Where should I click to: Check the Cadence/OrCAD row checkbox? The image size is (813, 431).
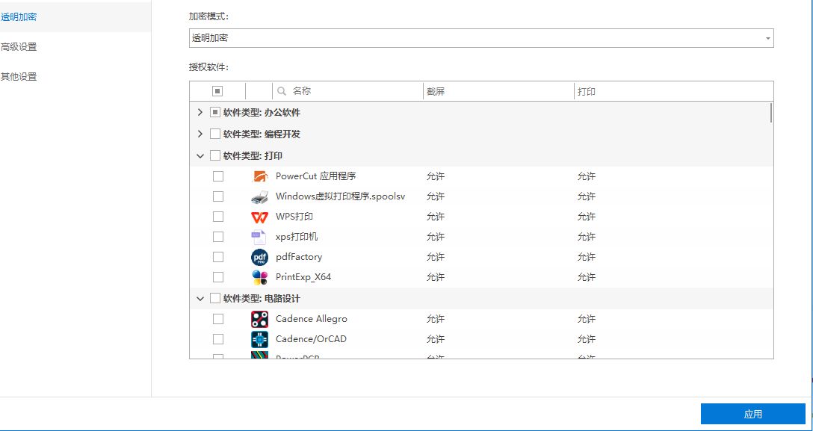tap(218, 339)
